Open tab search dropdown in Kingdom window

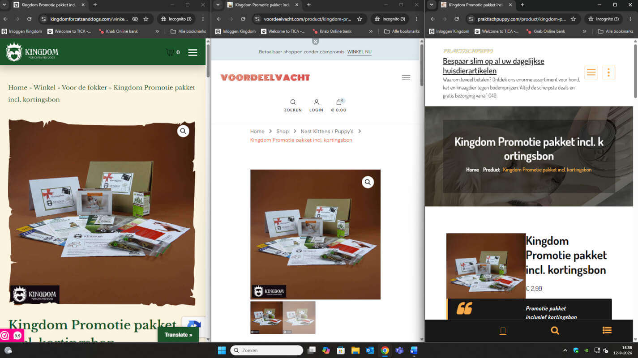click(5, 5)
